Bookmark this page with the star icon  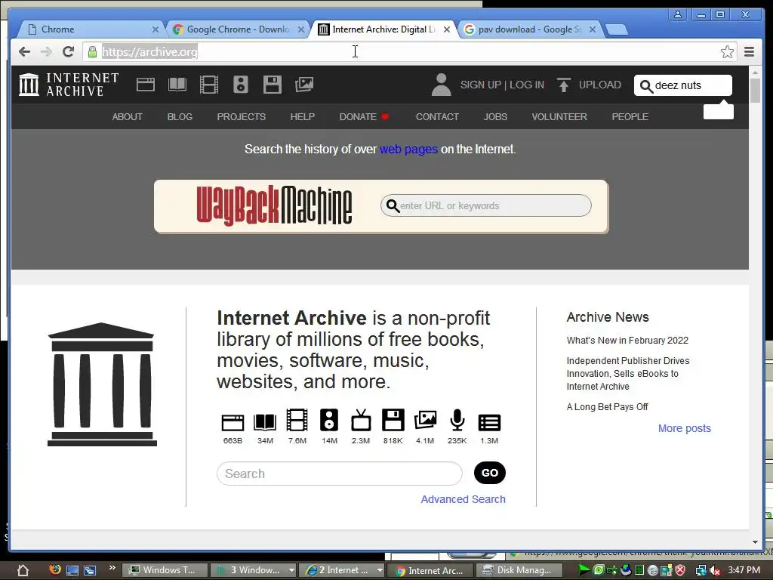(x=727, y=52)
